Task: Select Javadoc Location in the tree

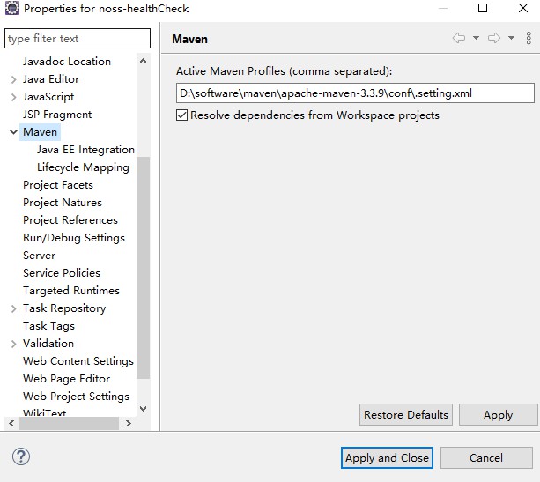Action: point(67,62)
